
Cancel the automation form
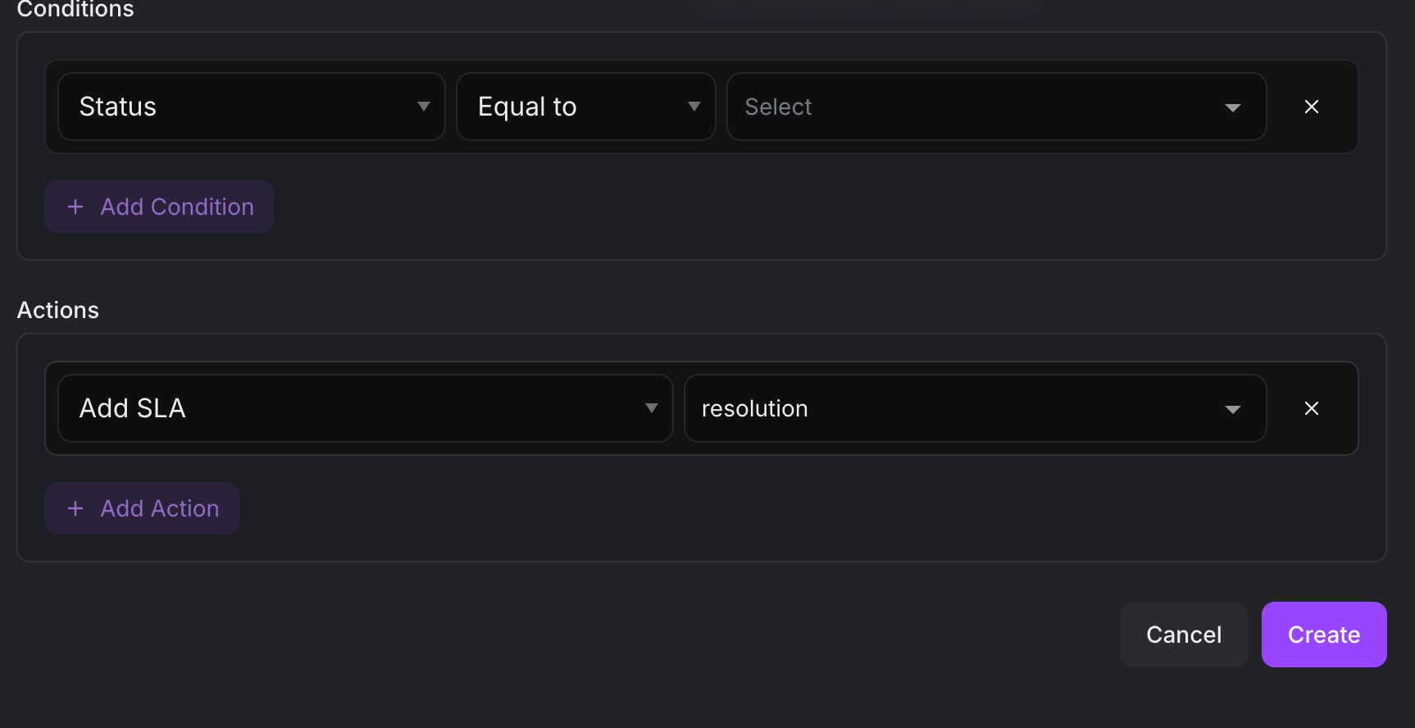click(1183, 635)
